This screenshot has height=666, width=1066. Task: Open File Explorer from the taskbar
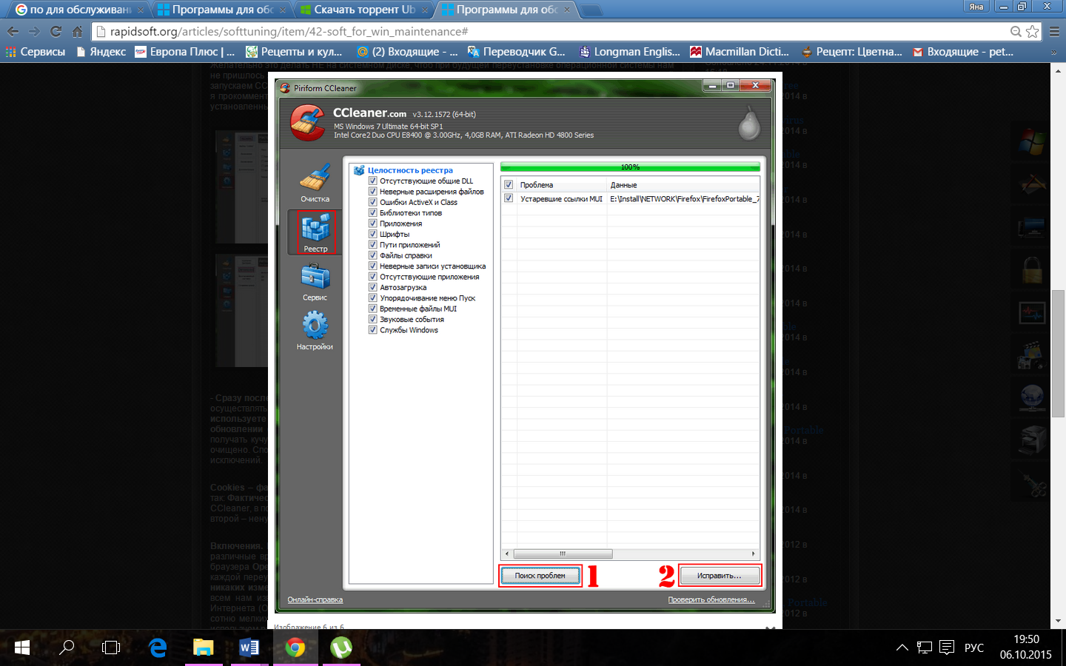click(204, 647)
